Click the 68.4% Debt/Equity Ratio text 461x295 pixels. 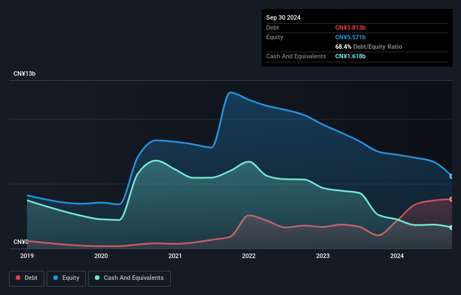pyautogui.click(x=368, y=47)
